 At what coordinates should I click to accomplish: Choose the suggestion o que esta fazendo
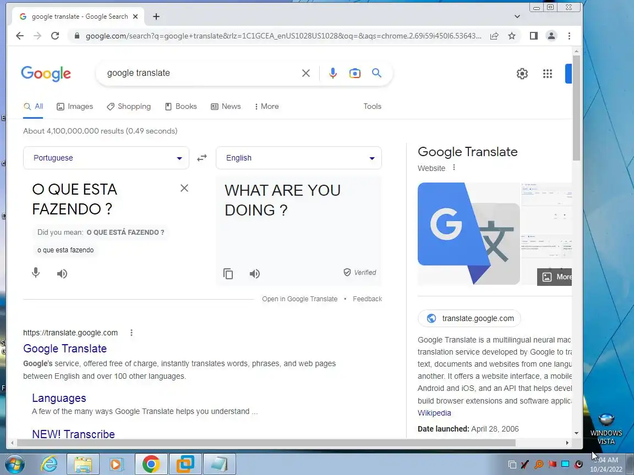click(65, 250)
